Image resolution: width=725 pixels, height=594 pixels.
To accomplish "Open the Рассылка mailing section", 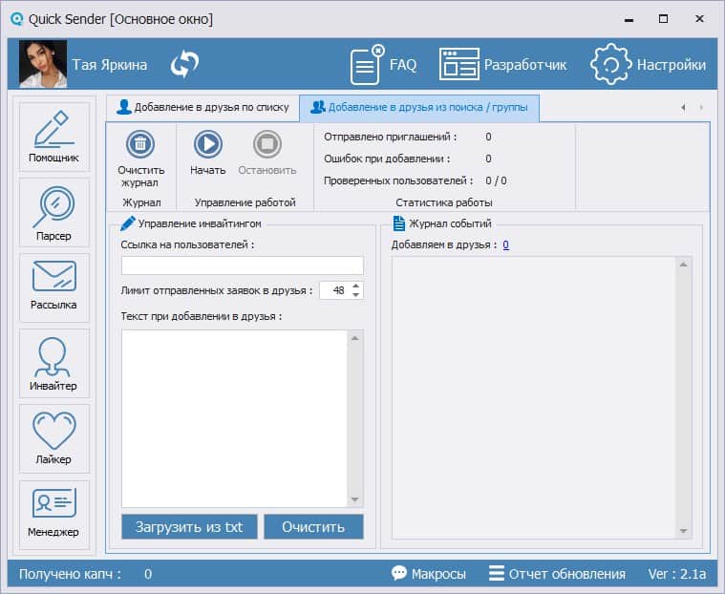I will 54,287.
